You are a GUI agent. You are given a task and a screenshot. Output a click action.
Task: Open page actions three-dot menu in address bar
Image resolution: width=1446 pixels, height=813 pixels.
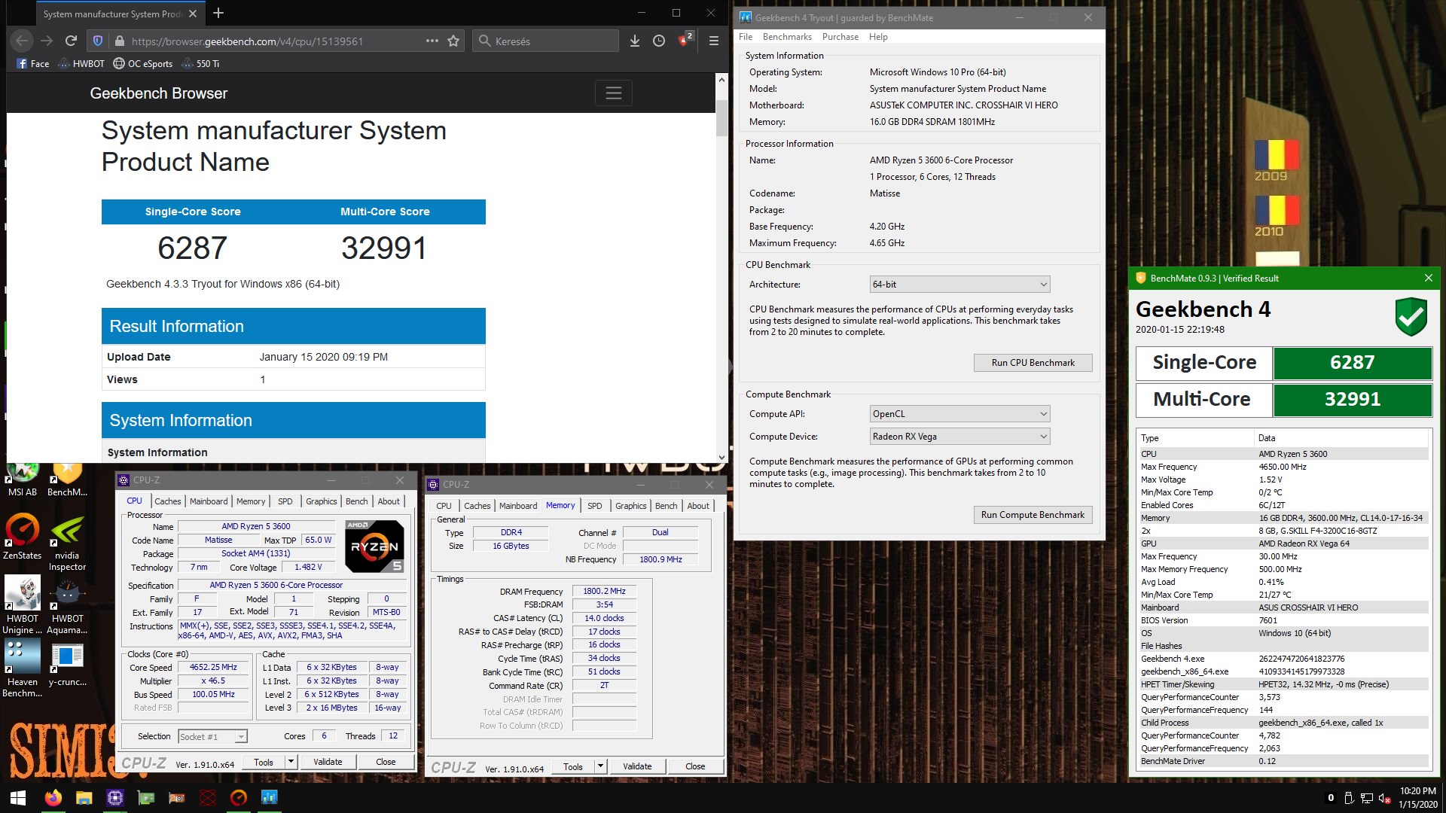click(432, 41)
